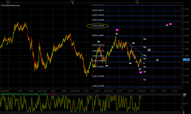Click the 09/11 date on time axis
The image size is (191, 114).
pos(175,91)
